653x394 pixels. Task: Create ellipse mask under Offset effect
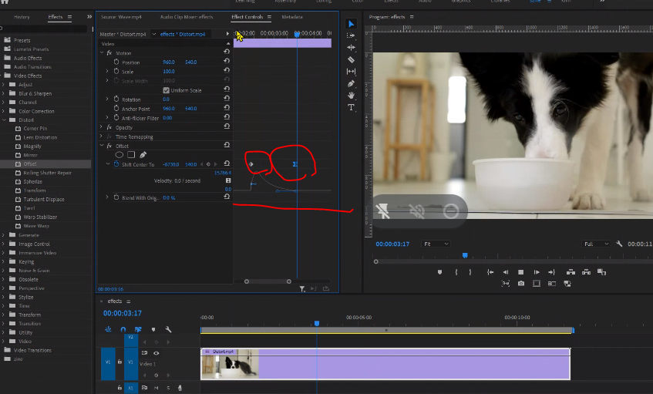click(x=119, y=155)
